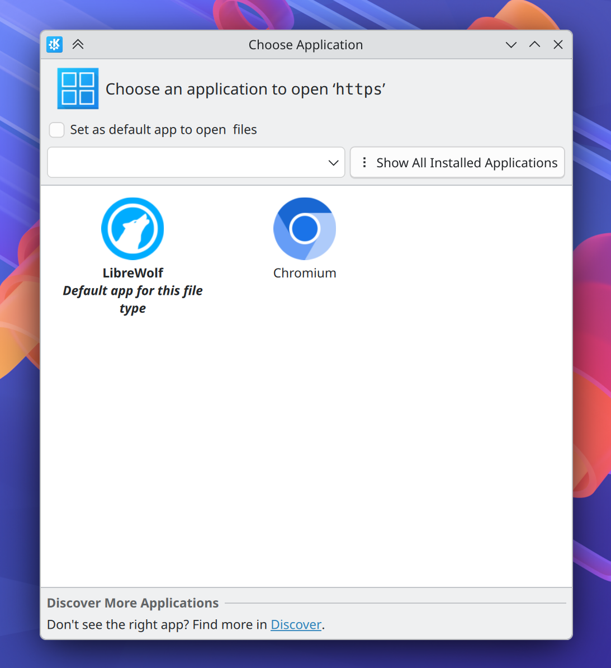This screenshot has height=668, width=611.
Task: Select the Chromium browser icon
Action: pyautogui.click(x=305, y=228)
